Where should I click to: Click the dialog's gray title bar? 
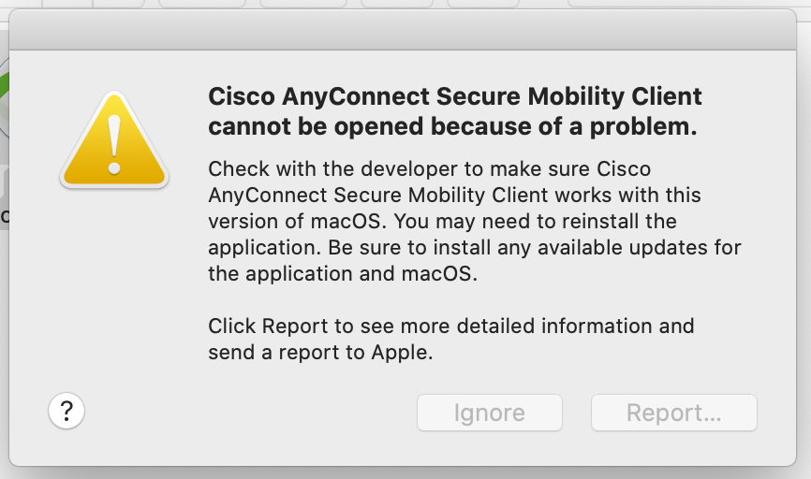[x=403, y=29]
